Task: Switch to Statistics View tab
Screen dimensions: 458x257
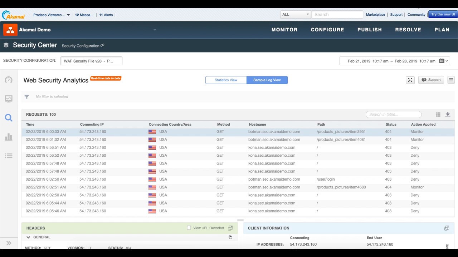Action: [x=226, y=80]
